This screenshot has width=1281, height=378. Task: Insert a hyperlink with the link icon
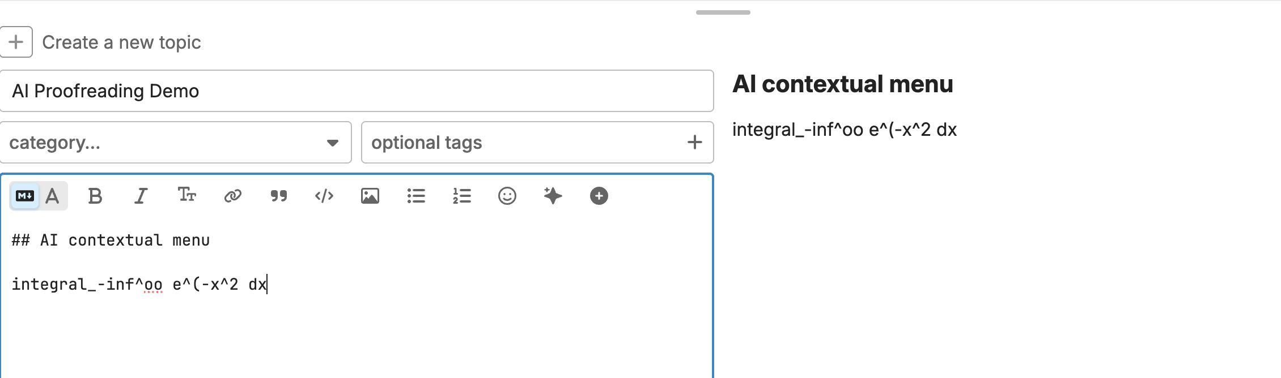[x=232, y=196]
